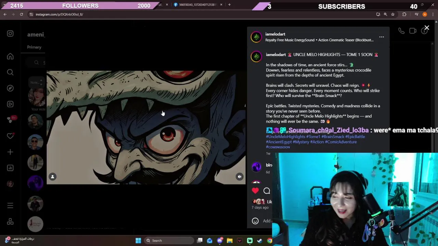
Task: Click iamelodart avatar beside caption
Action: click(256, 56)
